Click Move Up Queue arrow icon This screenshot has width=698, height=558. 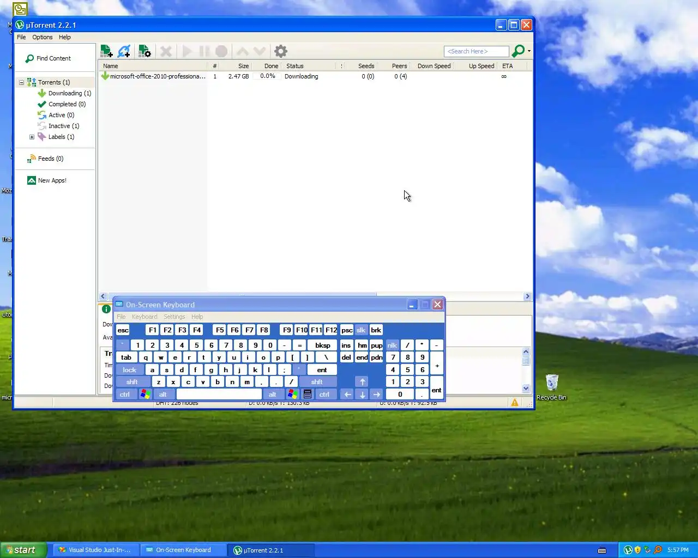click(x=243, y=51)
